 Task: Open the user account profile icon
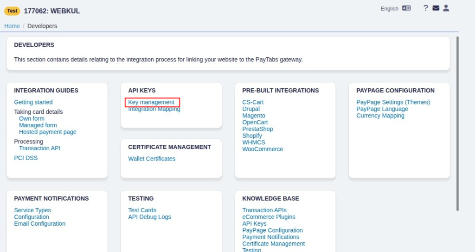446,8
